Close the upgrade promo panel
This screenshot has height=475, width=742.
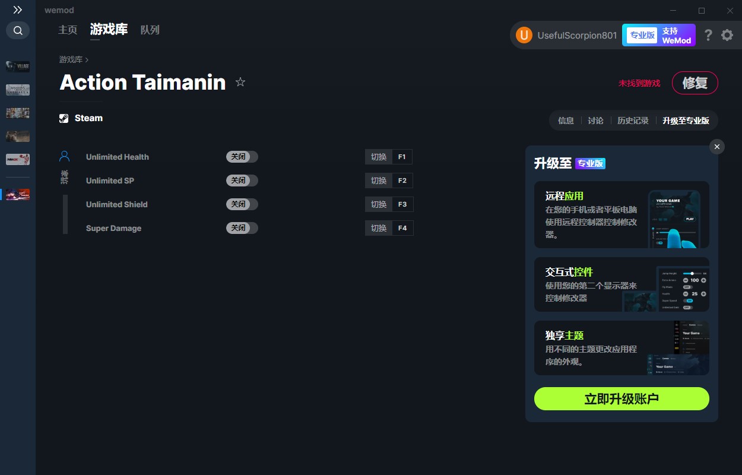pos(717,147)
